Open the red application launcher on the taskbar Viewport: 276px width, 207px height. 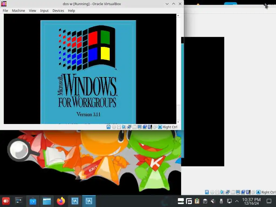[6, 201]
